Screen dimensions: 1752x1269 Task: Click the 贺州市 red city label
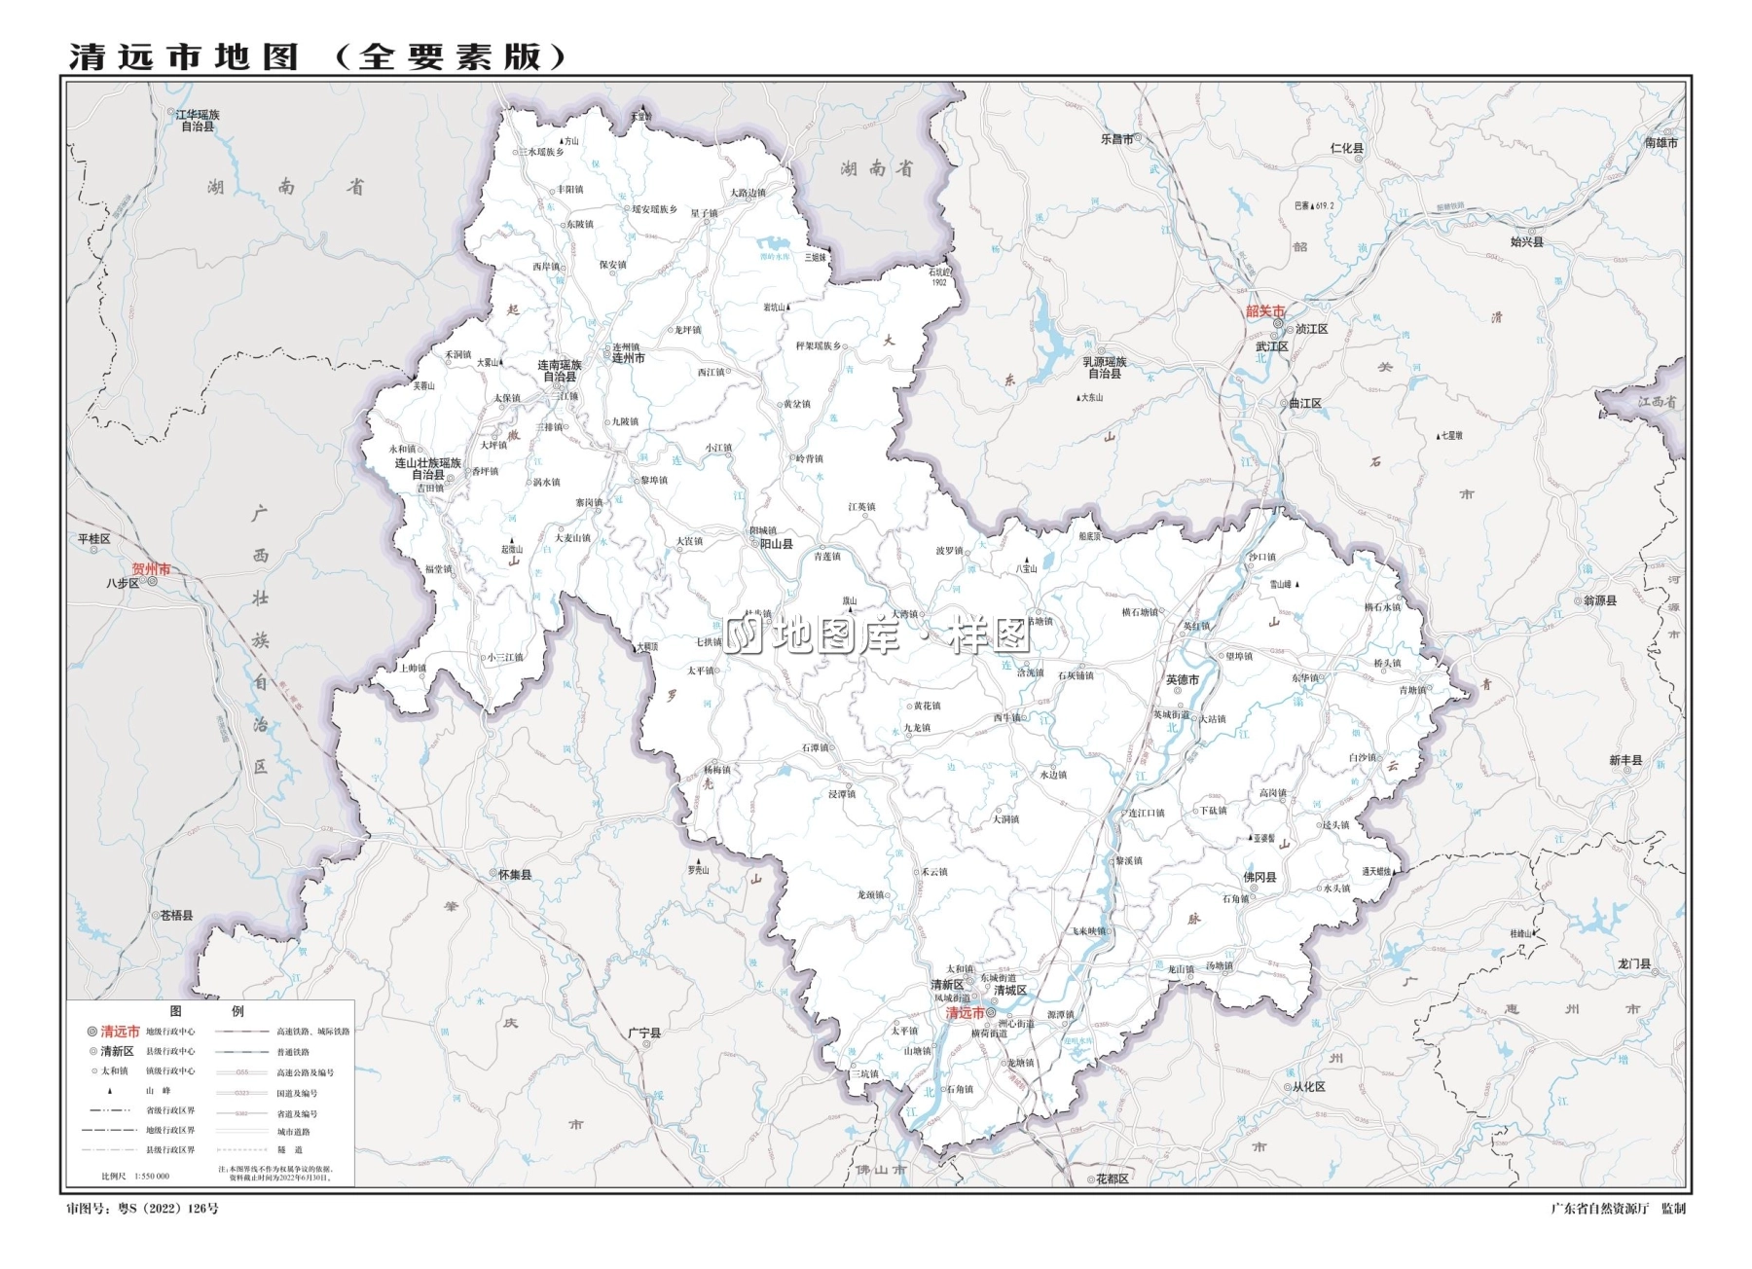[x=151, y=569]
